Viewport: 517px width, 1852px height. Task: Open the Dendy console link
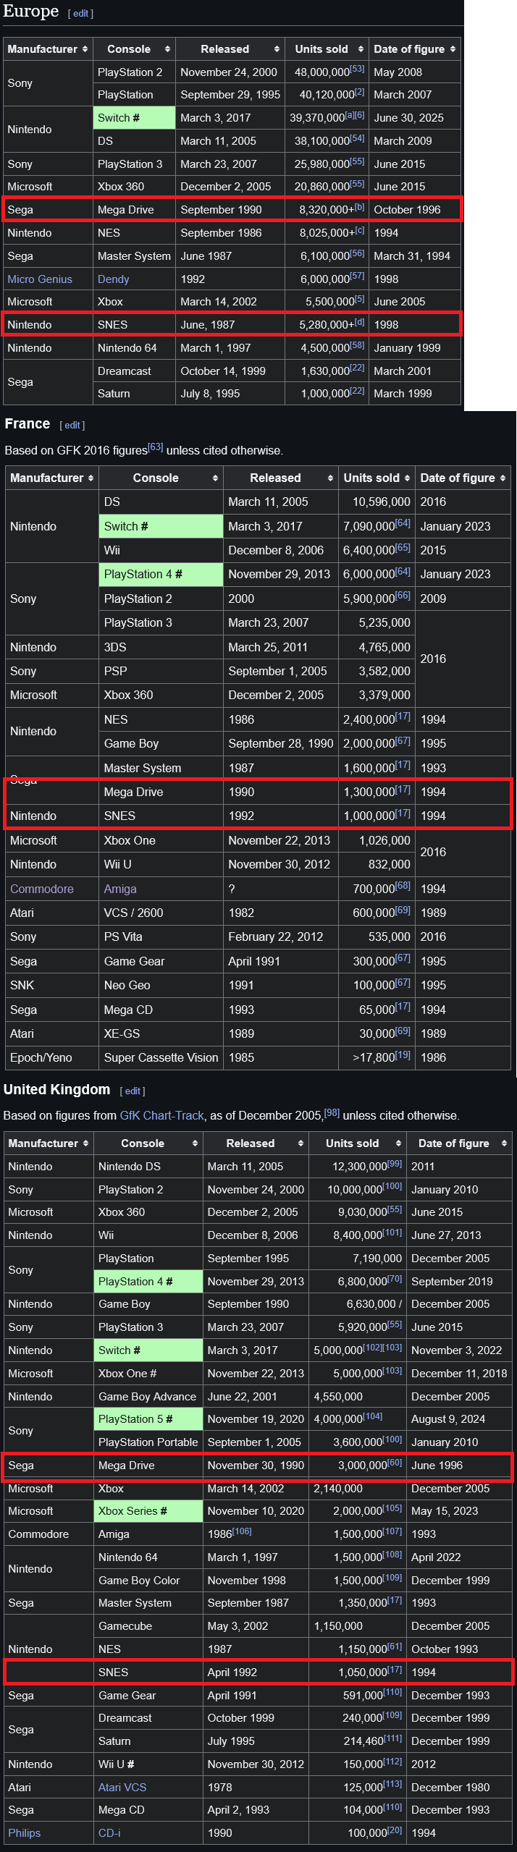point(114,279)
